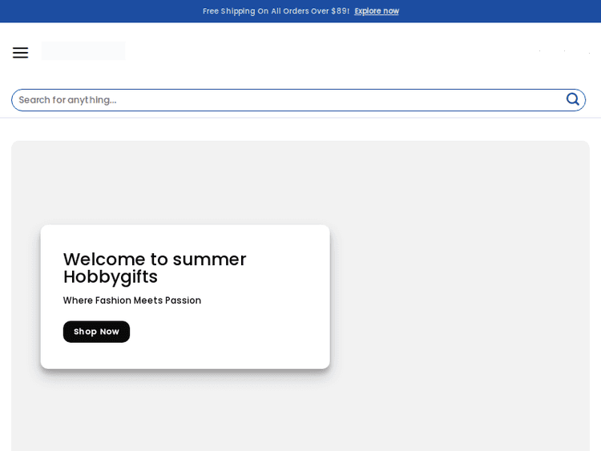Expand the side menu via three-line icon

(20, 53)
